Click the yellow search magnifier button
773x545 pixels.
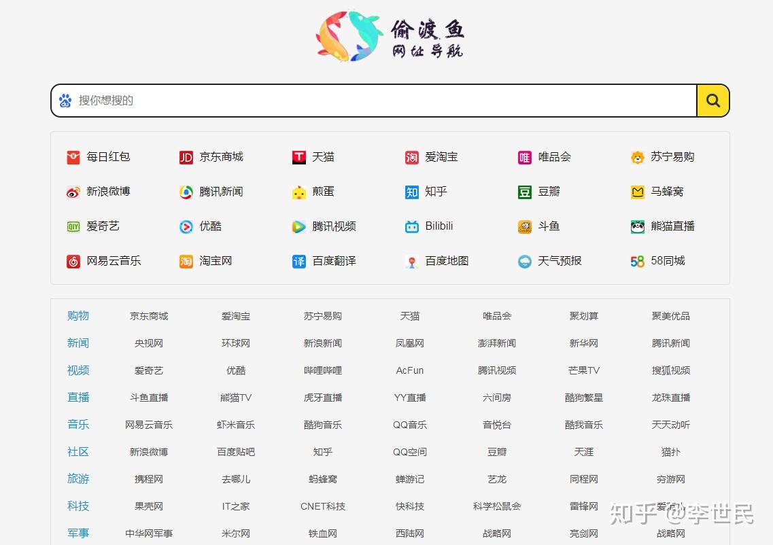point(713,101)
